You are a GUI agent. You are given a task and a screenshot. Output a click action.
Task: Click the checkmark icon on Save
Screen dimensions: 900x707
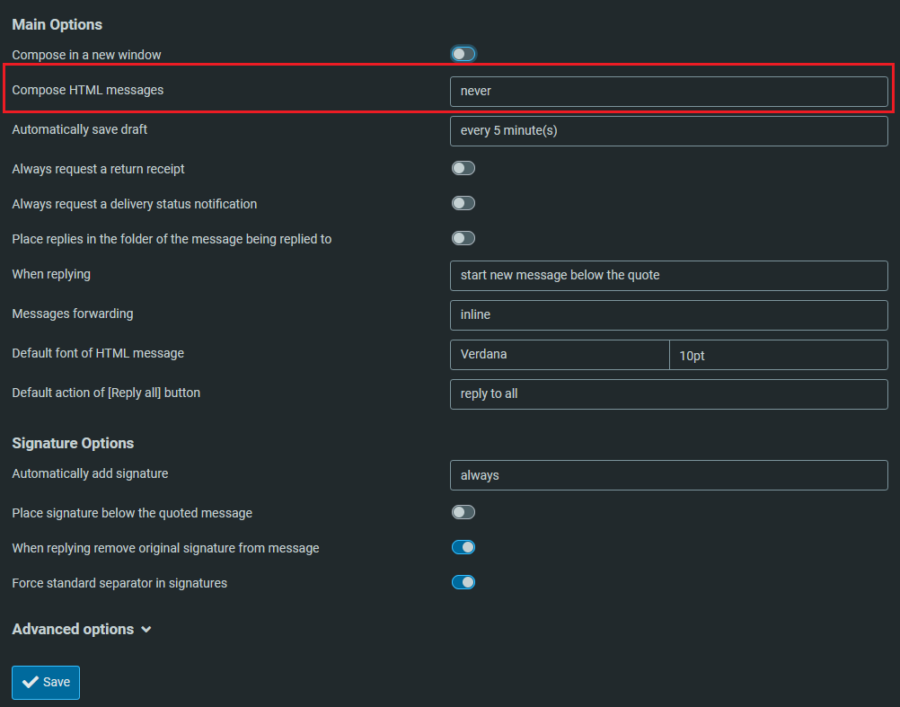31,682
